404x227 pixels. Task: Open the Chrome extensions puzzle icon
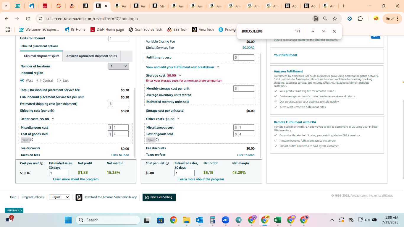coord(360,19)
